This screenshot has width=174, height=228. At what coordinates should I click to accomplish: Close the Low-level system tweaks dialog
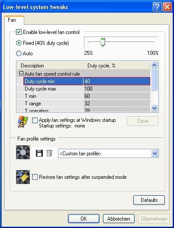coord(168,7)
